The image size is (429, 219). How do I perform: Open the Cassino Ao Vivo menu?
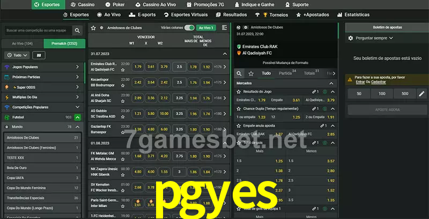click(x=155, y=4)
